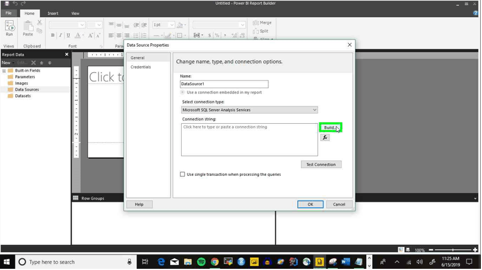Select the Data Sources folder
The height and width of the screenshot is (270, 482).
(27, 89)
